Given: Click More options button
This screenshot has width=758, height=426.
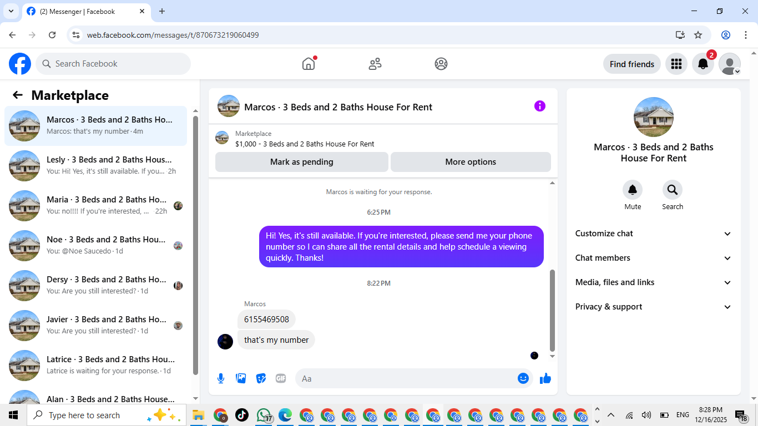Looking at the screenshot, I should [471, 162].
